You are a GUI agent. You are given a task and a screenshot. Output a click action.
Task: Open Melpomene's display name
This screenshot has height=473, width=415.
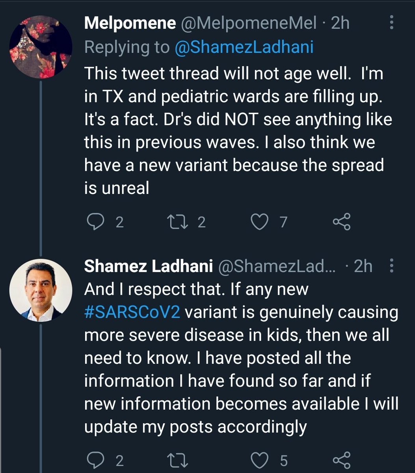pos(130,24)
